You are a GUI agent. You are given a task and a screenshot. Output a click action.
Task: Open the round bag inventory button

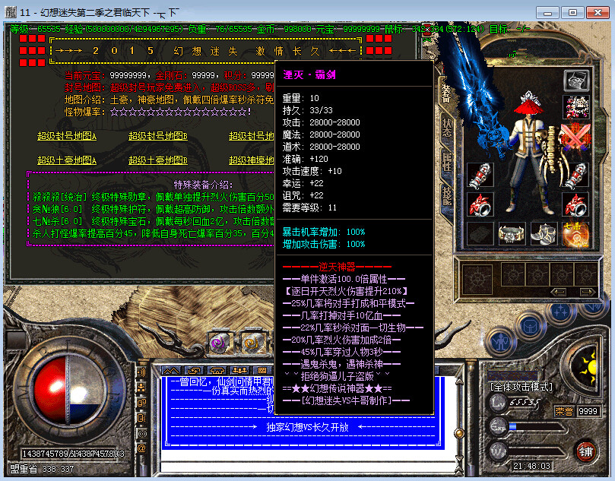pos(530,326)
